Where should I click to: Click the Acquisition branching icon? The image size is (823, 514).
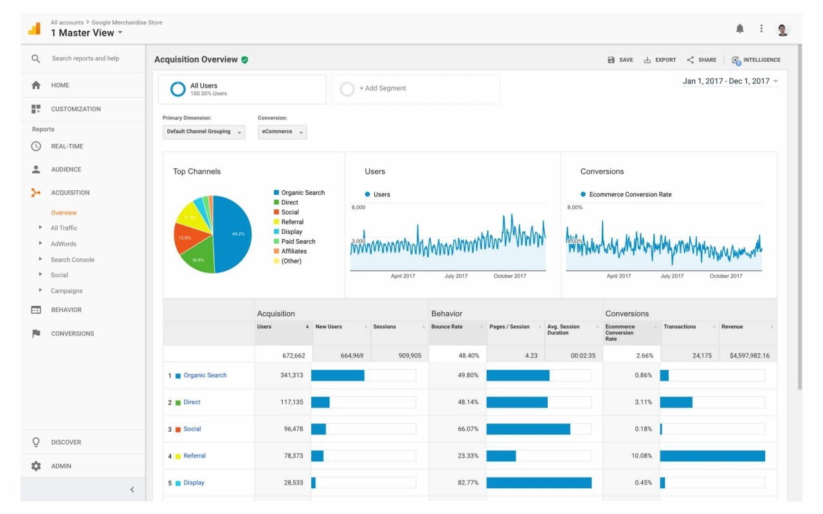tap(36, 193)
